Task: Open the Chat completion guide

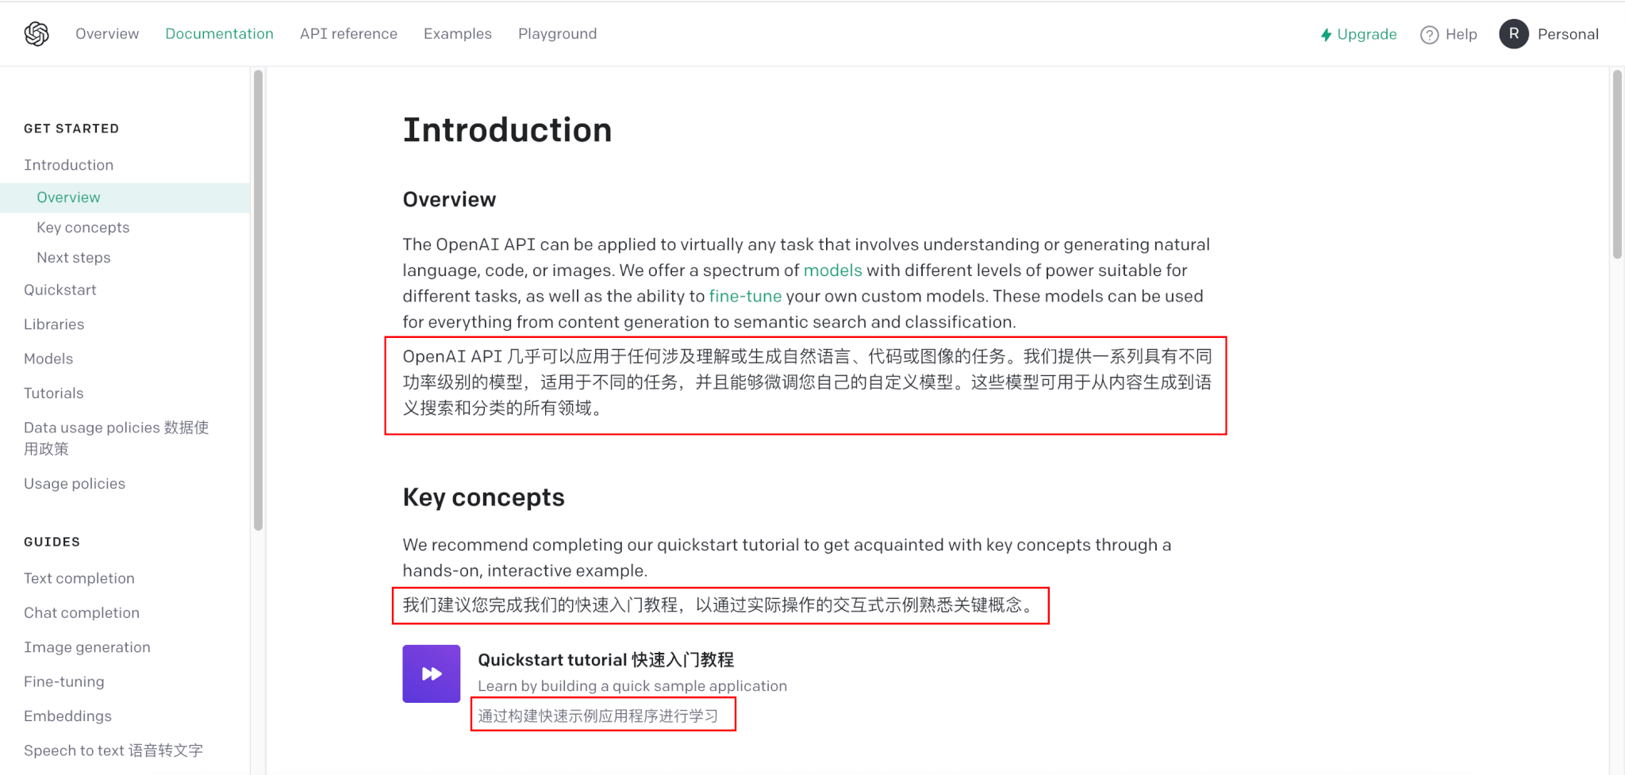Action: click(x=82, y=613)
